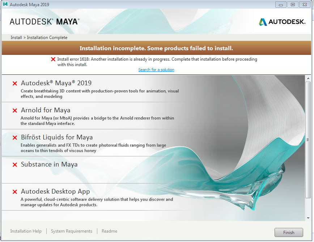Close the Maya installer window
The image size is (314, 242).
(305, 4)
